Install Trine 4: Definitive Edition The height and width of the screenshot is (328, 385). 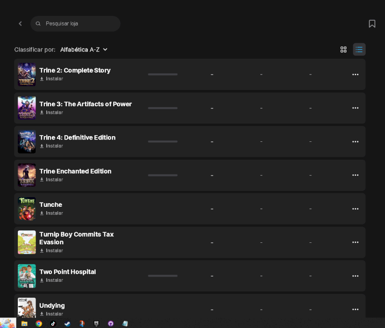point(51,146)
